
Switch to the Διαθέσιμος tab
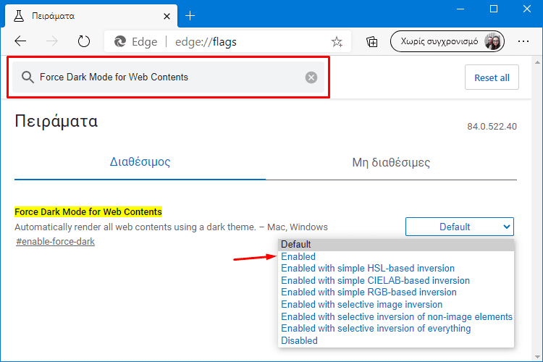click(x=140, y=161)
